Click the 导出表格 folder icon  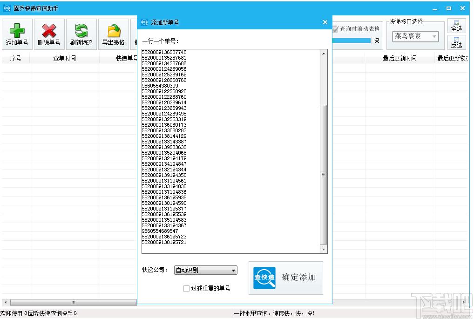pos(113,31)
